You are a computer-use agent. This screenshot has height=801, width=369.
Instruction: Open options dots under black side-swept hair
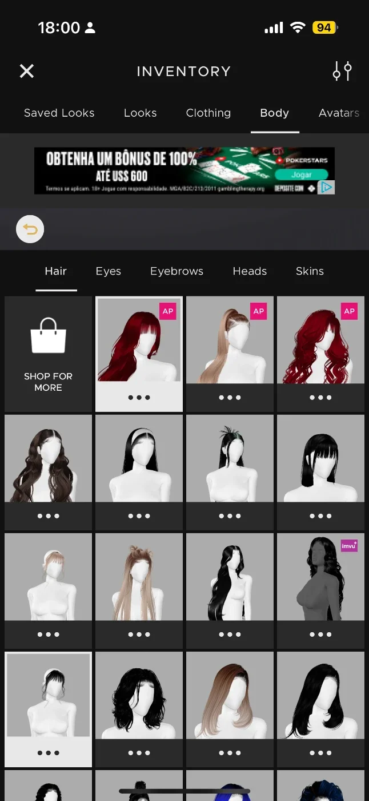tap(320, 753)
